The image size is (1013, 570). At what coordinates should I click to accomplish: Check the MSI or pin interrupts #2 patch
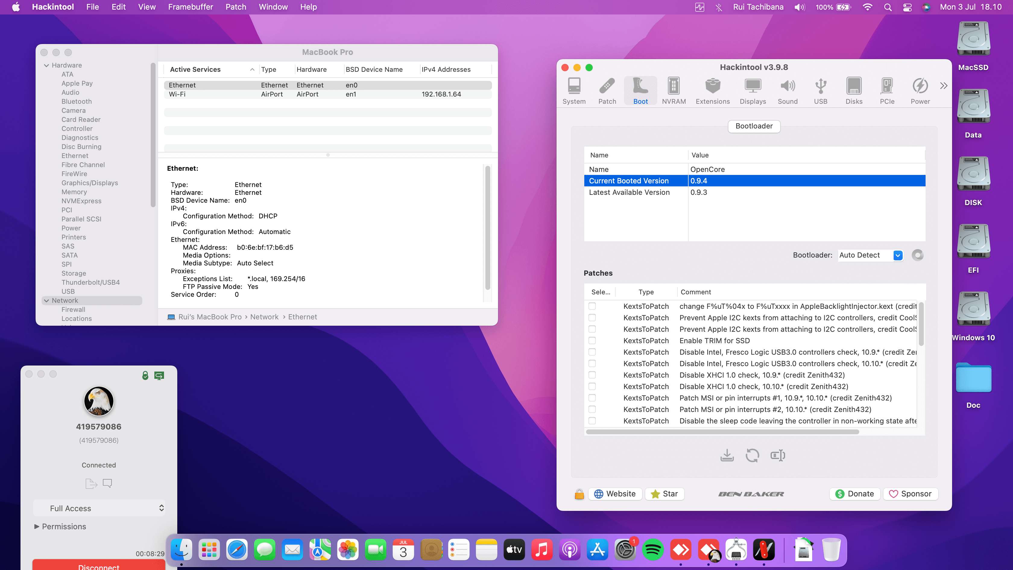[592, 409]
